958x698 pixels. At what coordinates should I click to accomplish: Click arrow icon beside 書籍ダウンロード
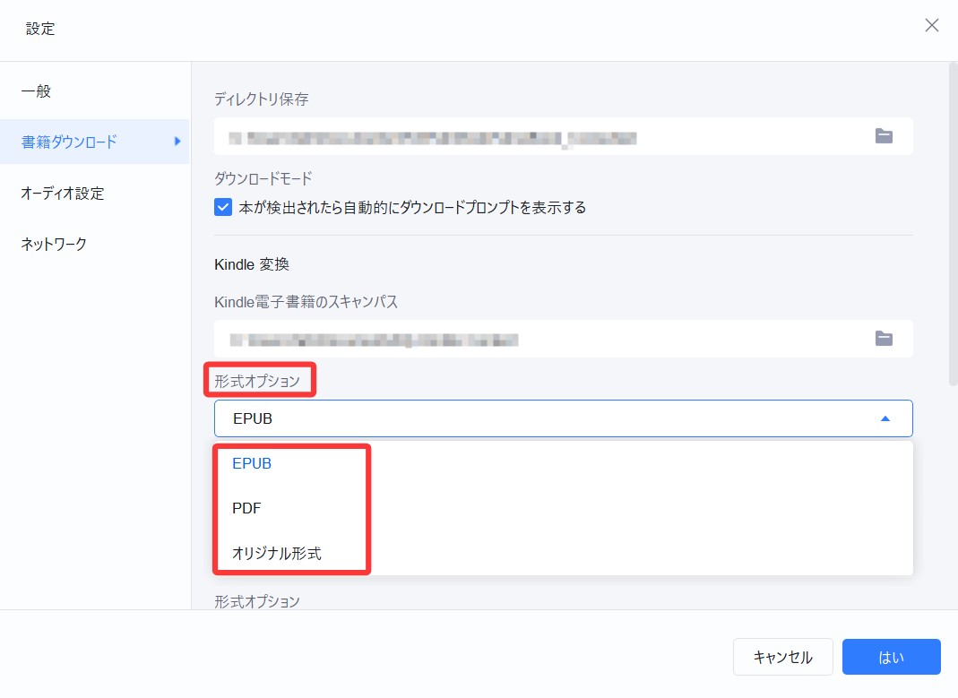click(x=177, y=142)
